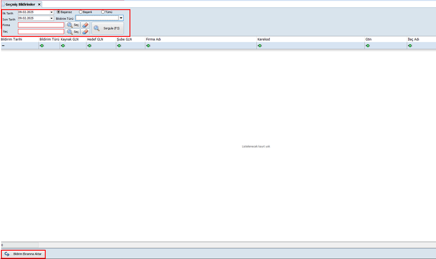
Task: Select the Başarılı radio option
Action: click(x=81, y=12)
